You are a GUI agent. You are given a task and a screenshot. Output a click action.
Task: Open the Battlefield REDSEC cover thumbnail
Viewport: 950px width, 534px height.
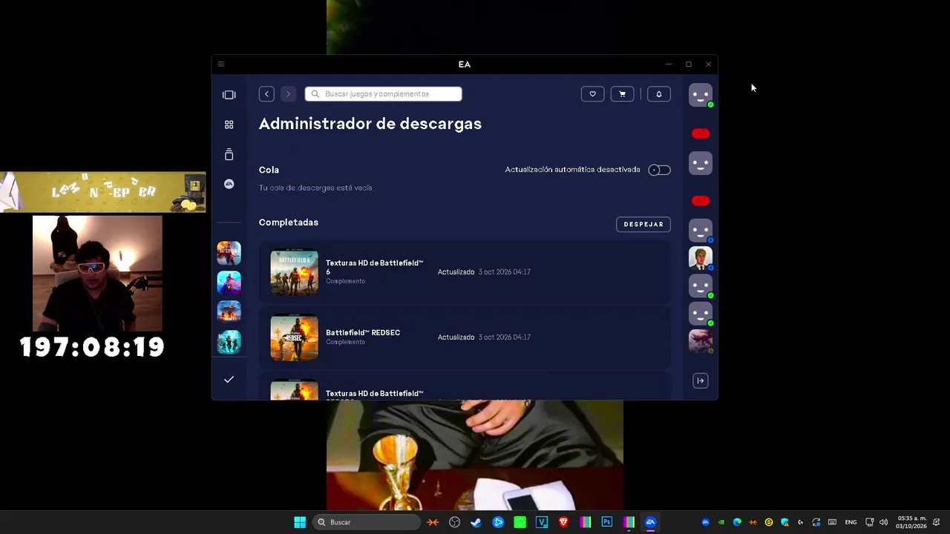[x=294, y=337]
